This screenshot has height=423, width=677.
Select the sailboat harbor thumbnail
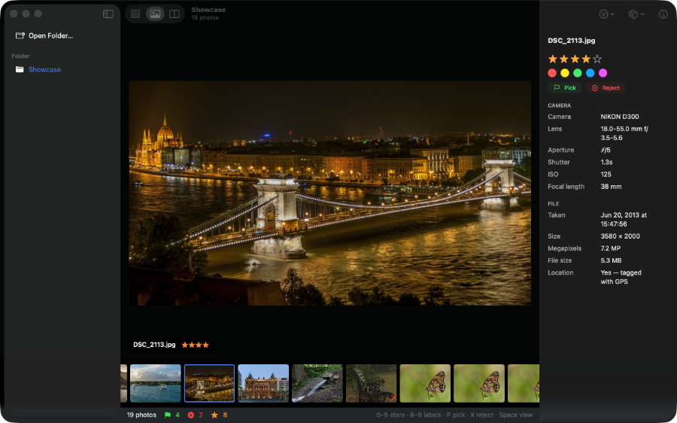pos(156,383)
